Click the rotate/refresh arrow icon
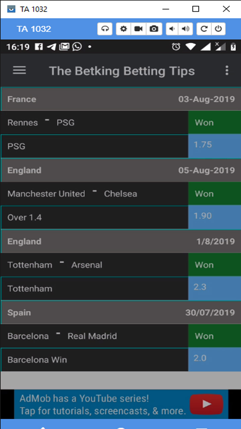 (x=204, y=29)
